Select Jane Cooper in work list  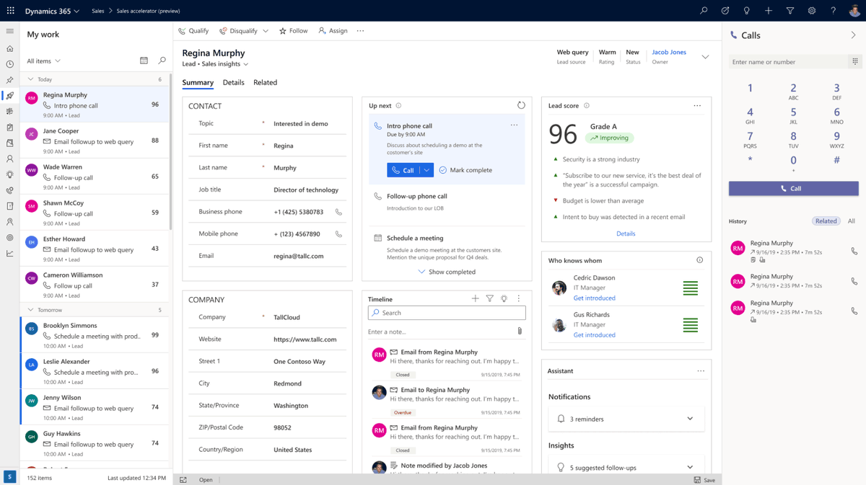pyautogui.click(x=95, y=140)
